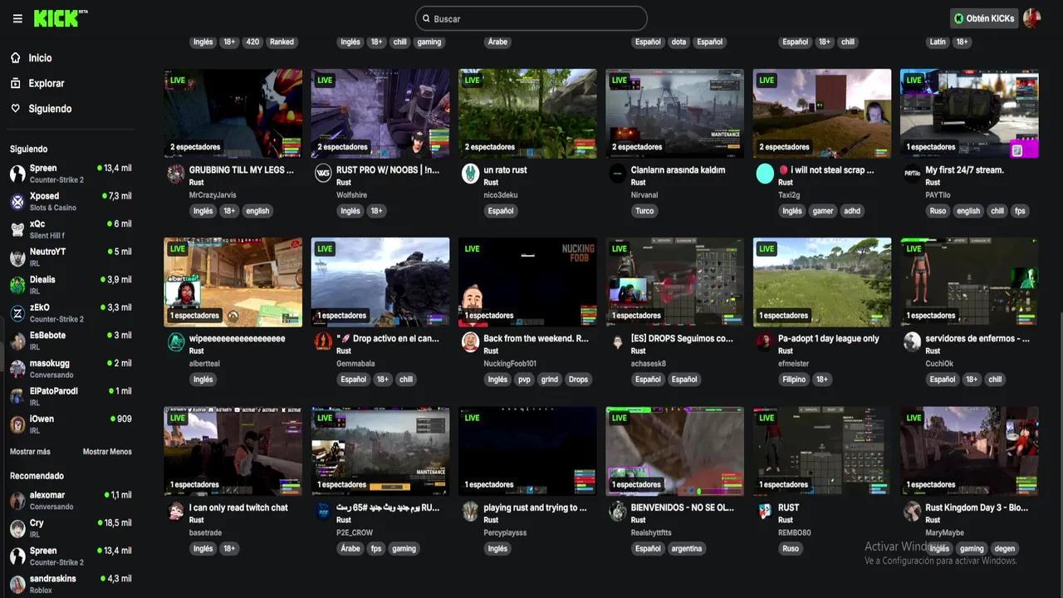The width and height of the screenshot is (1063, 598).
Task: Select 'dota' tag in top row
Action: tap(679, 42)
